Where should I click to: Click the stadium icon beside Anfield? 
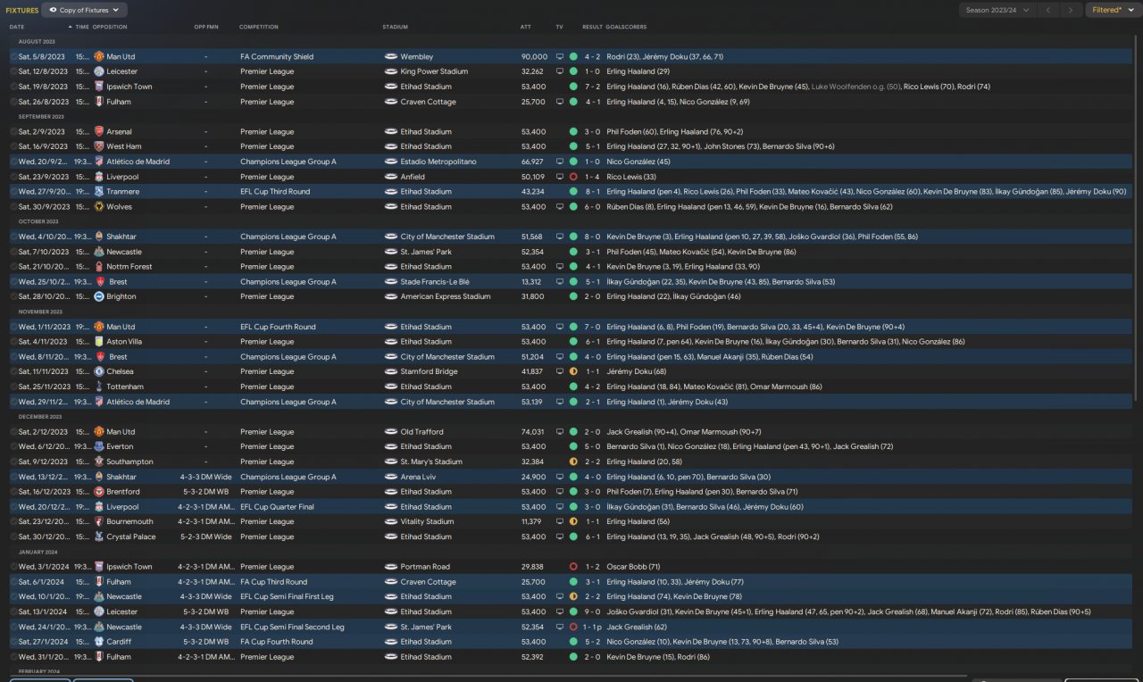[x=390, y=177]
